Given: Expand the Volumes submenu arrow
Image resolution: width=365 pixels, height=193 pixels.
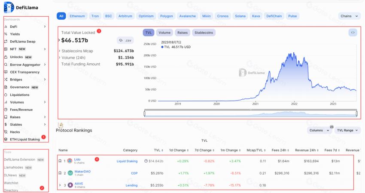Looking at the screenshot, I should 45,102.
